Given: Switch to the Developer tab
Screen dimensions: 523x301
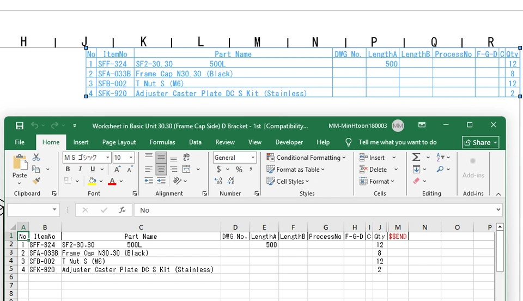Looking at the screenshot, I should [x=289, y=142].
